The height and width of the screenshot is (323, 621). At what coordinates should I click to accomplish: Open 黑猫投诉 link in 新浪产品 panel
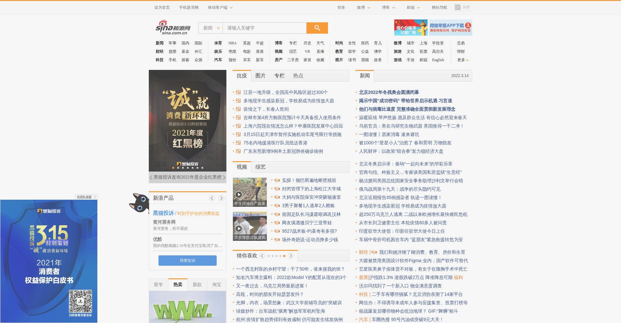point(163,213)
